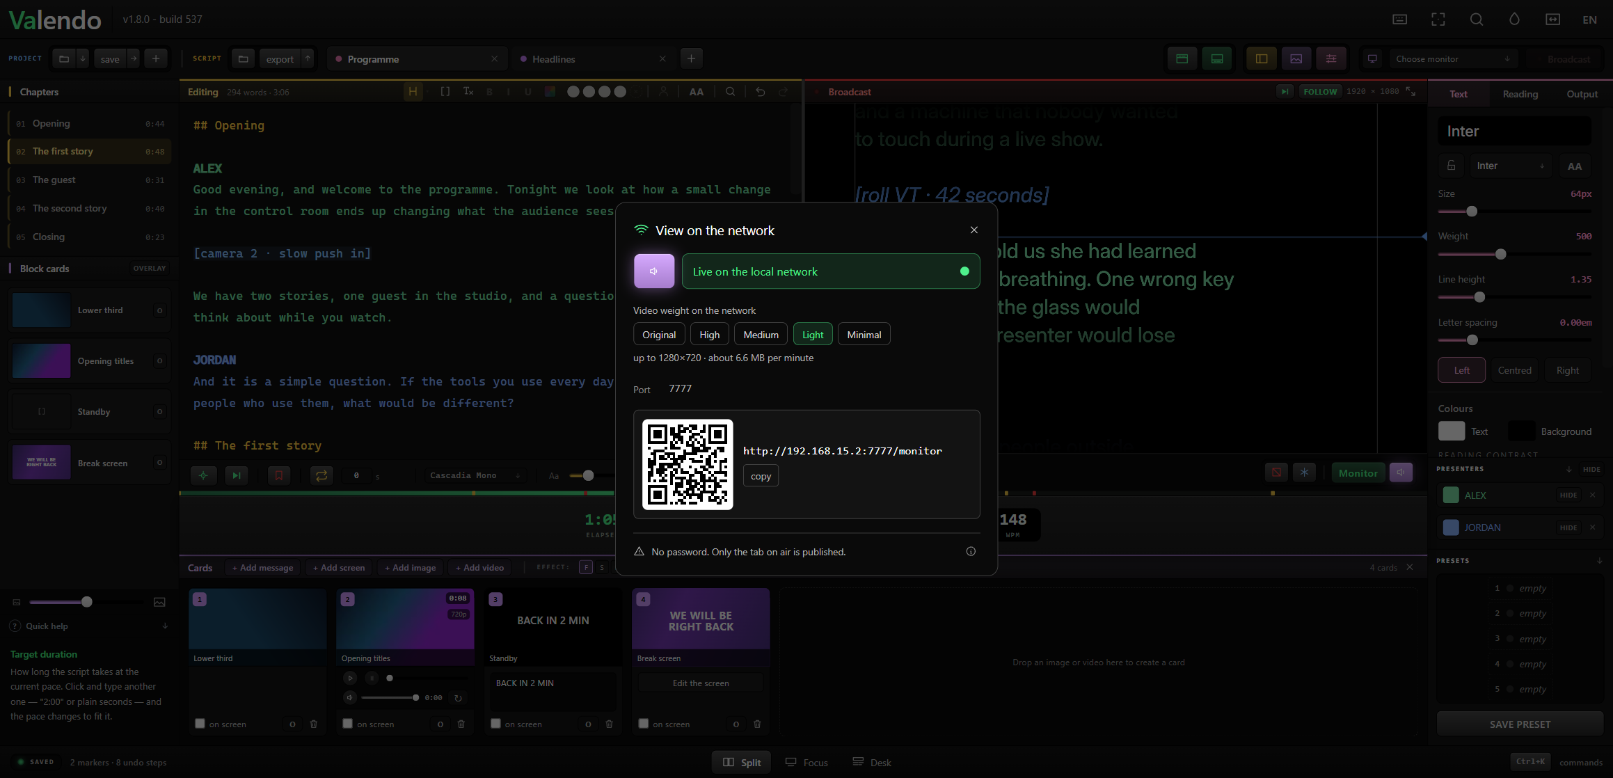Click the pink sliders settings icon
Viewport: 1613px width, 778px height.
click(x=1331, y=59)
